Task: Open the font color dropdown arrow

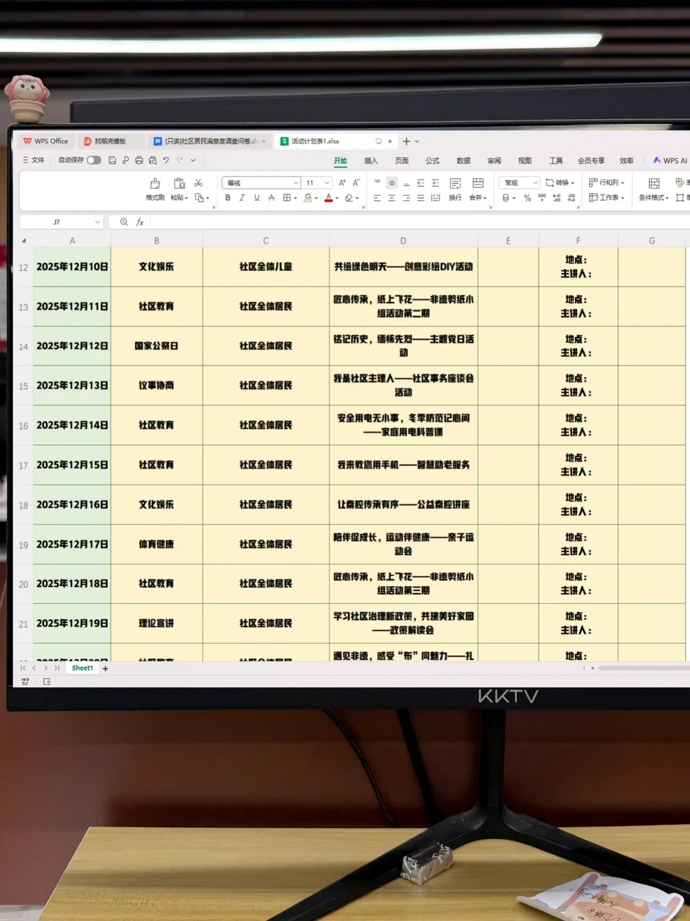Action: pos(337,198)
